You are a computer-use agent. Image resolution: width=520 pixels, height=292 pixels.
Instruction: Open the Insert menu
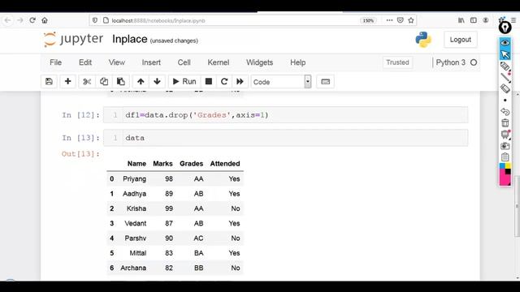151,62
